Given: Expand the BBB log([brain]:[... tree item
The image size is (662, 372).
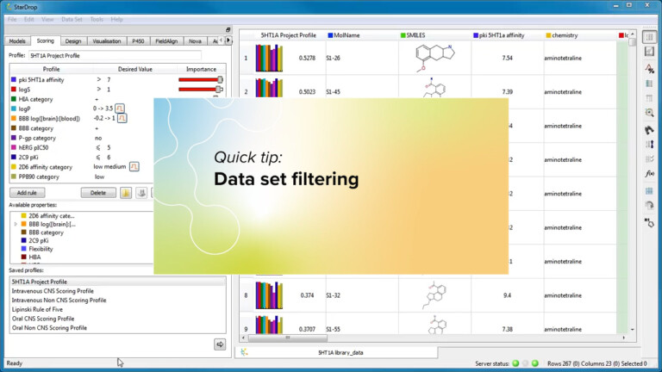Looking at the screenshot, I should pyautogui.click(x=16, y=225).
